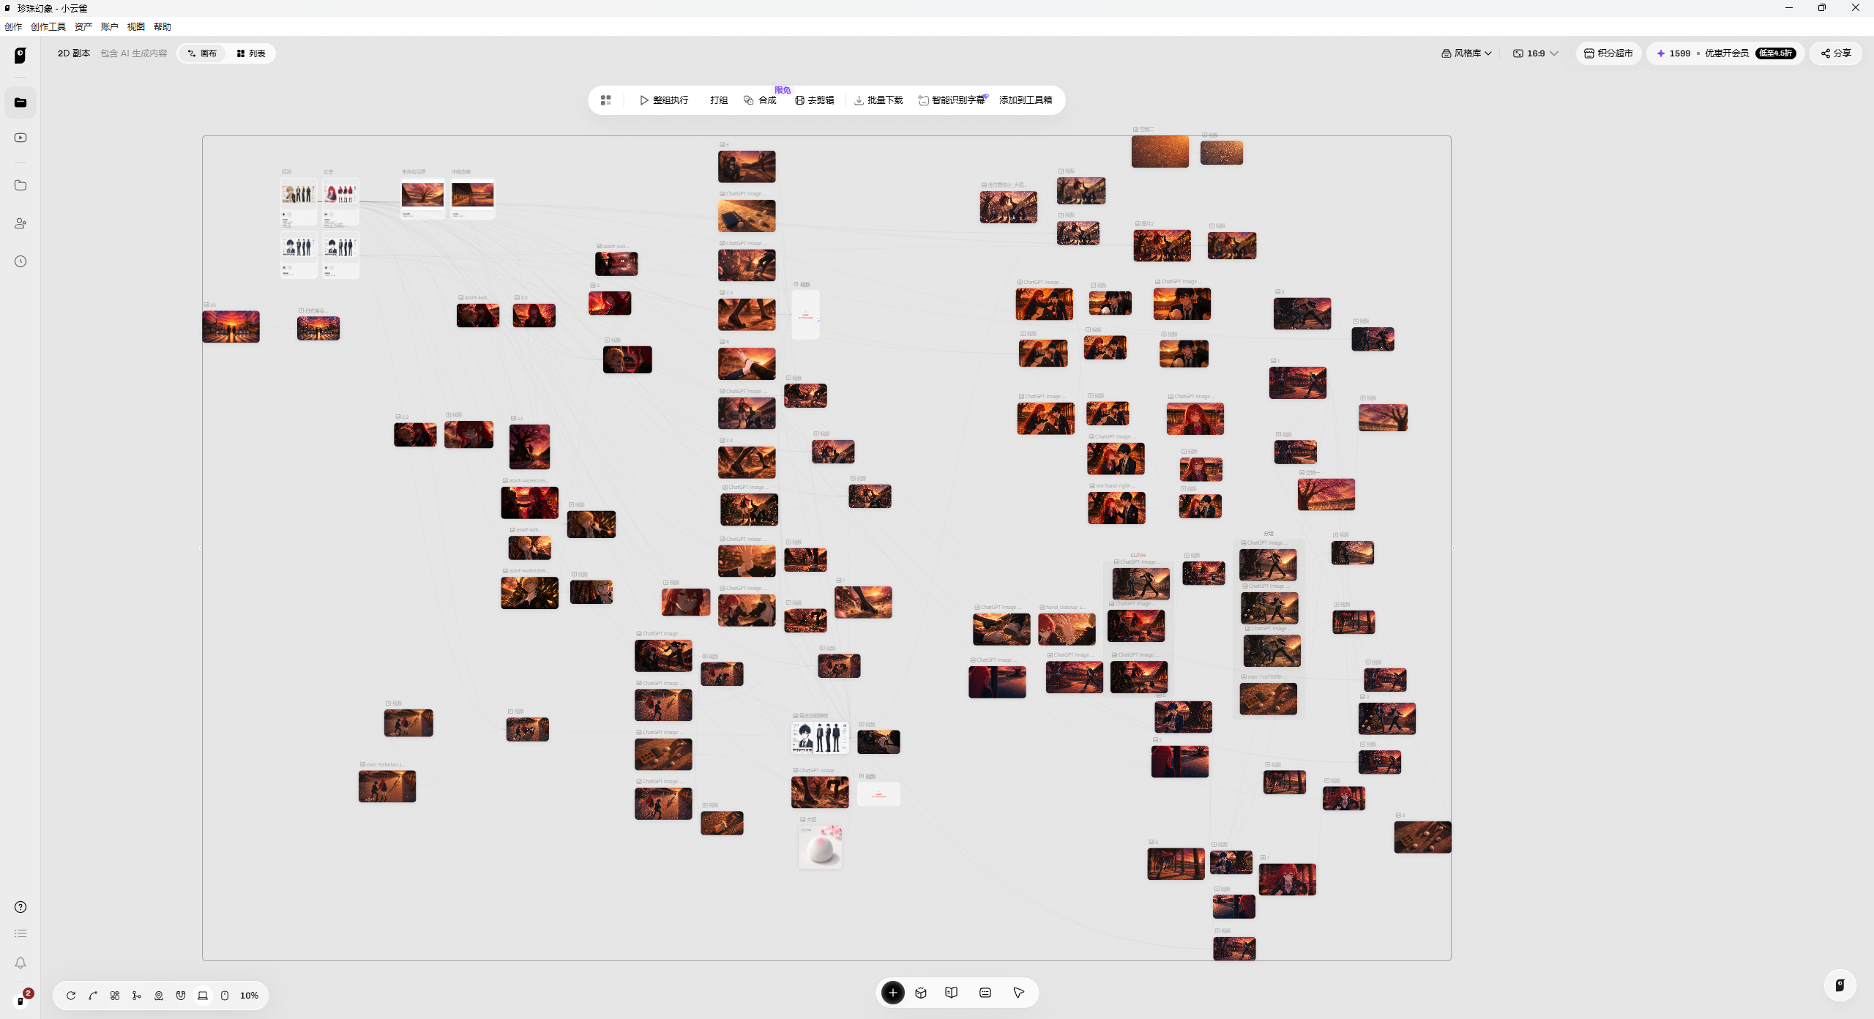
Task: Open the 创作工具 menu
Action: (x=48, y=27)
